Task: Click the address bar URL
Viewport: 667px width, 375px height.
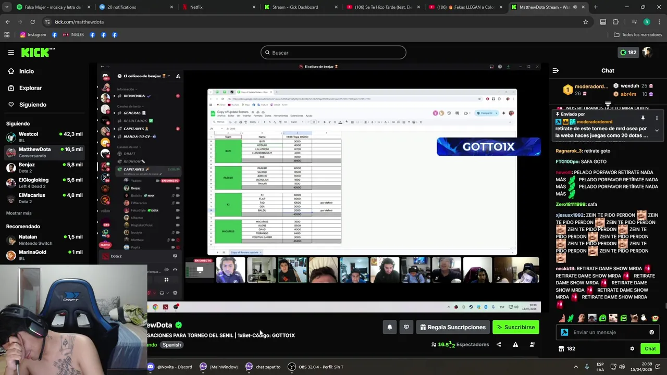Action: (x=79, y=22)
